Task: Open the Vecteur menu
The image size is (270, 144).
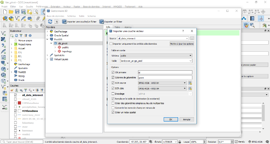Action: (66, 6)
